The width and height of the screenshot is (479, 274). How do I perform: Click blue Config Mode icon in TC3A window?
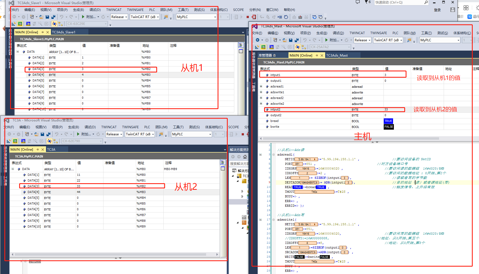[23, 141]
